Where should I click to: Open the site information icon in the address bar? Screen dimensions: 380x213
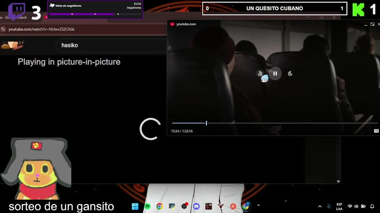click(3, 29)
